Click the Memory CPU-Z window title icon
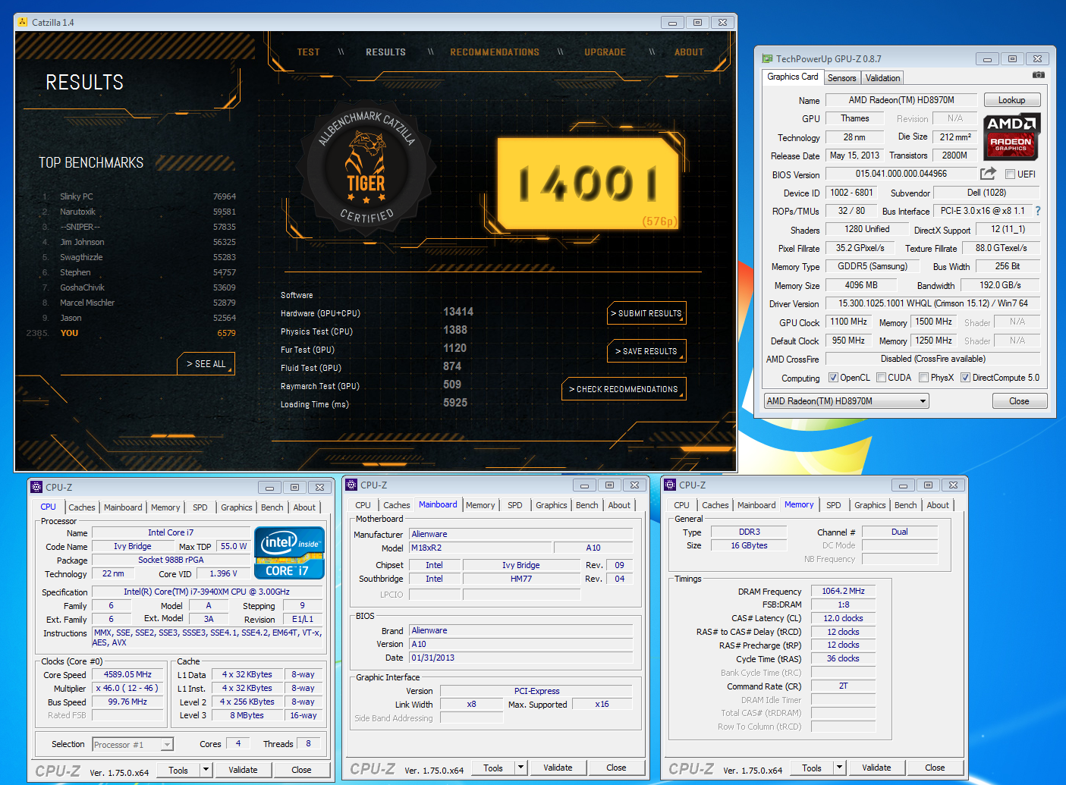 (670, 485)
